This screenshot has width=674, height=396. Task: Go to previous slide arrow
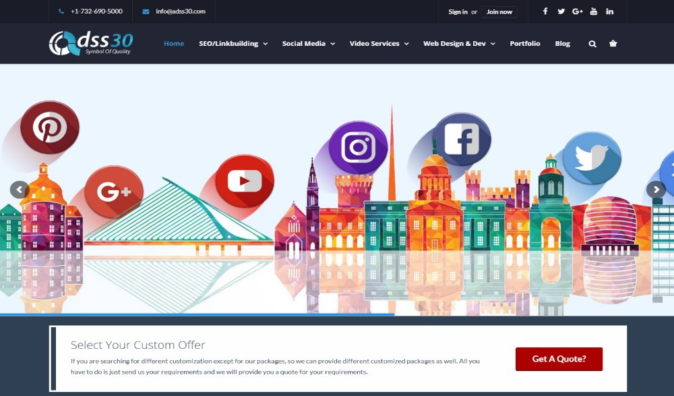20,190
